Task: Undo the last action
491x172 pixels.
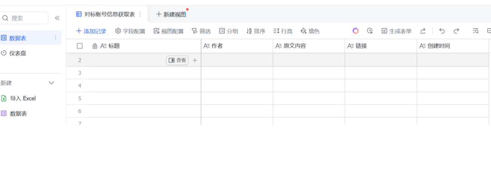Action: point(442,31)
